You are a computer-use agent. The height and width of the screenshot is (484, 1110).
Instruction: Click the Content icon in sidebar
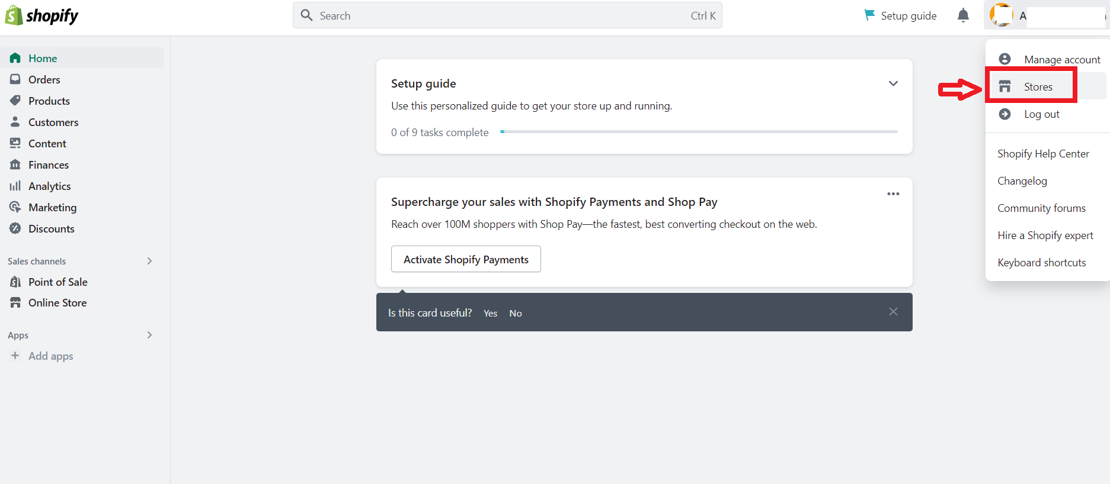(15, 143)
